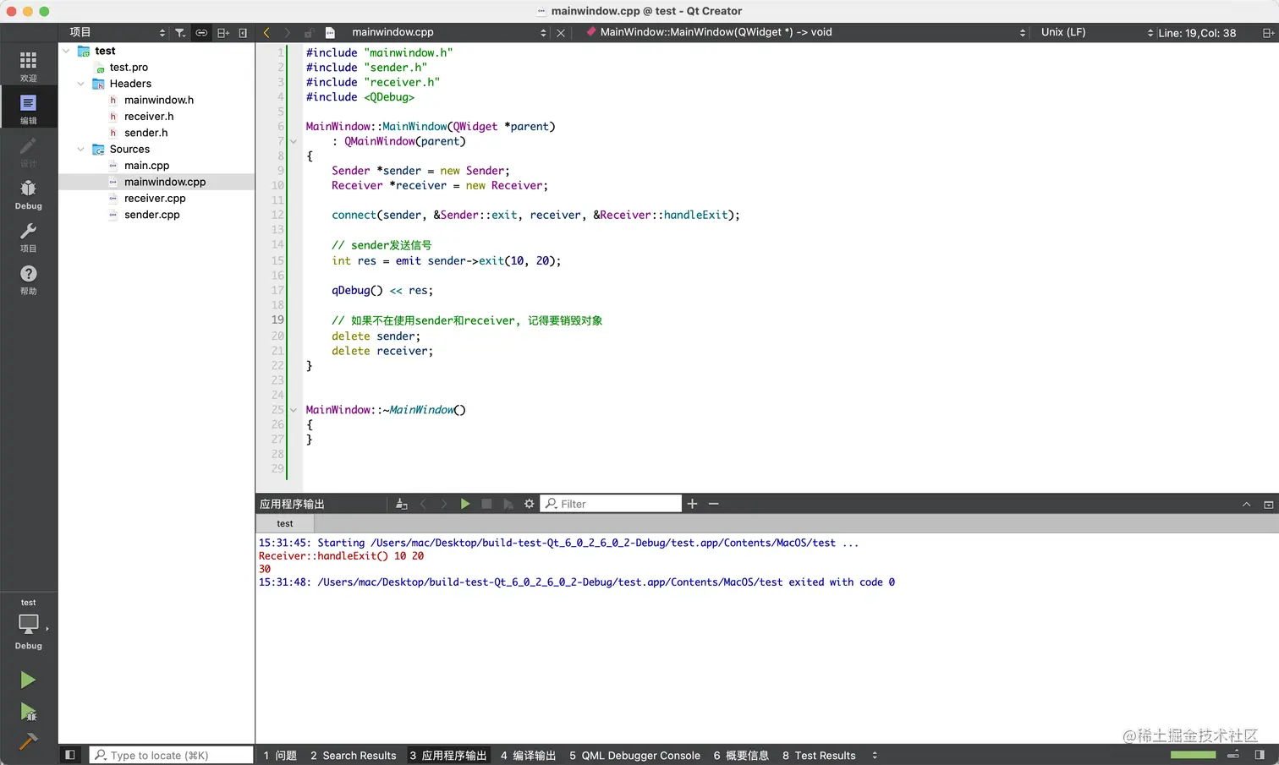Select the 3 应用程序输出 pane
The width and height of the screenshot is (1279, 765).
[x=448, y=755]
